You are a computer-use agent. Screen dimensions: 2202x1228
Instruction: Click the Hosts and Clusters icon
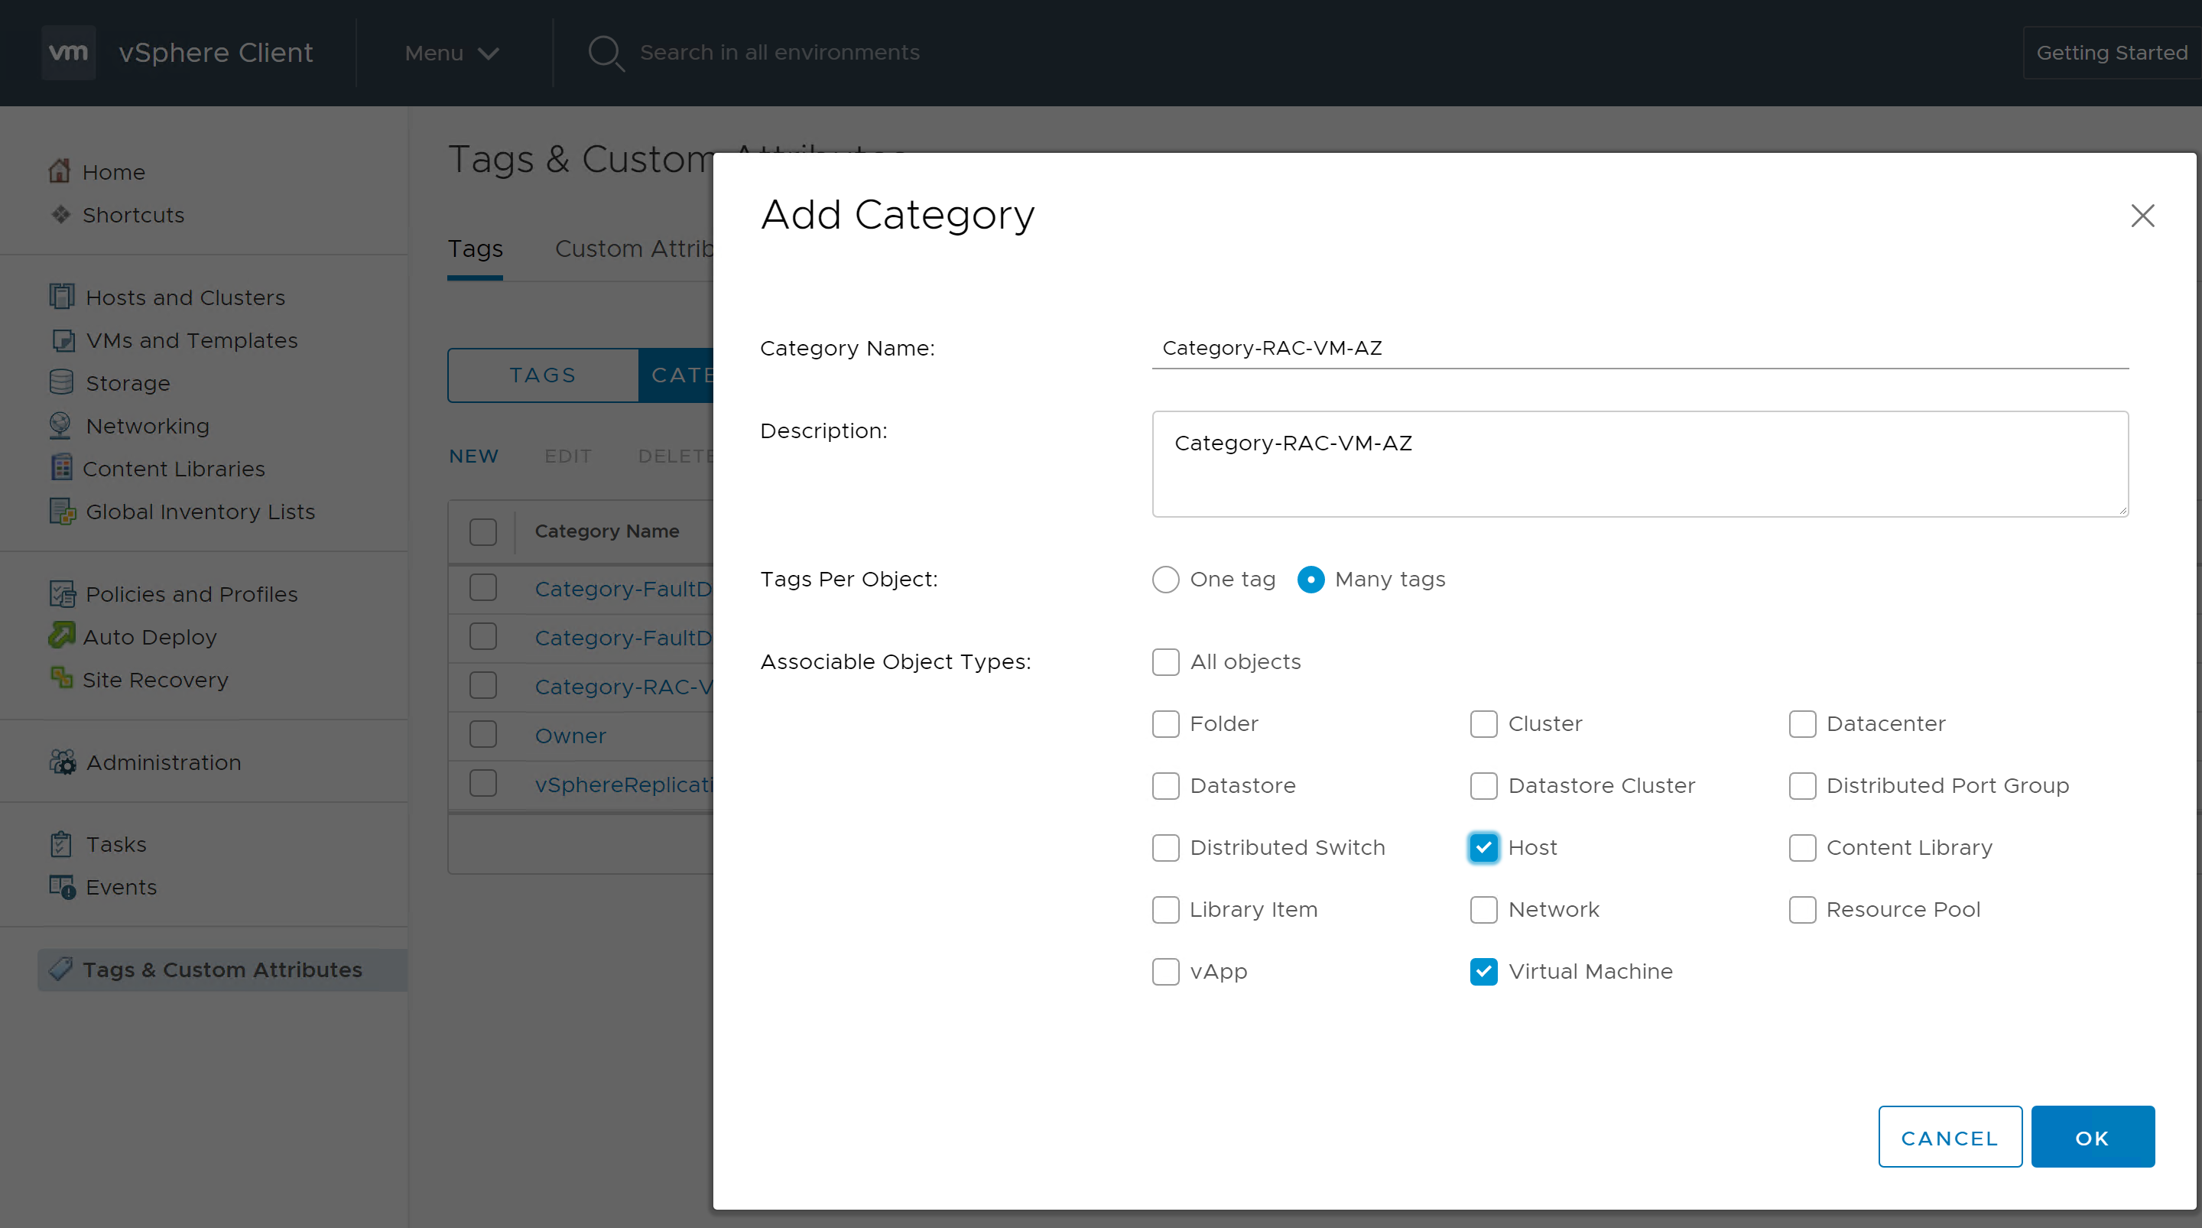pos(61,297)
